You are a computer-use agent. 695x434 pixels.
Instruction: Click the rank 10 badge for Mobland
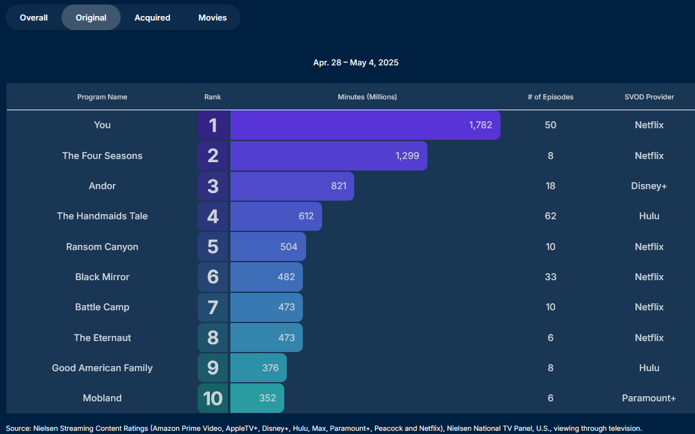[213, 398]
